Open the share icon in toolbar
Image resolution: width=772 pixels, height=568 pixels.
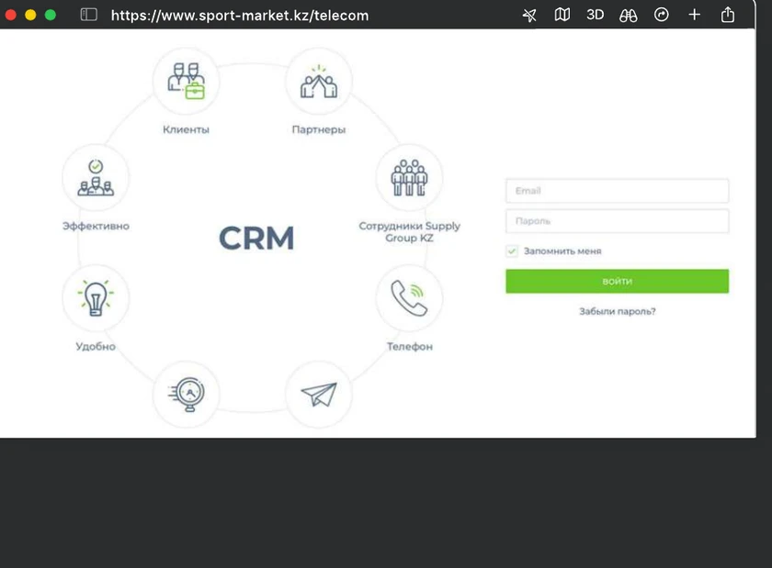pos(728,15)
